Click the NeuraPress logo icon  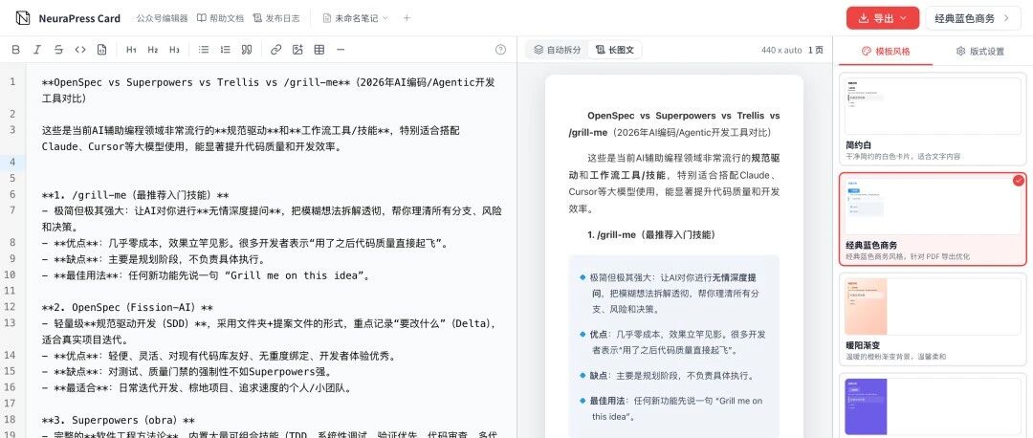(23, 18)
